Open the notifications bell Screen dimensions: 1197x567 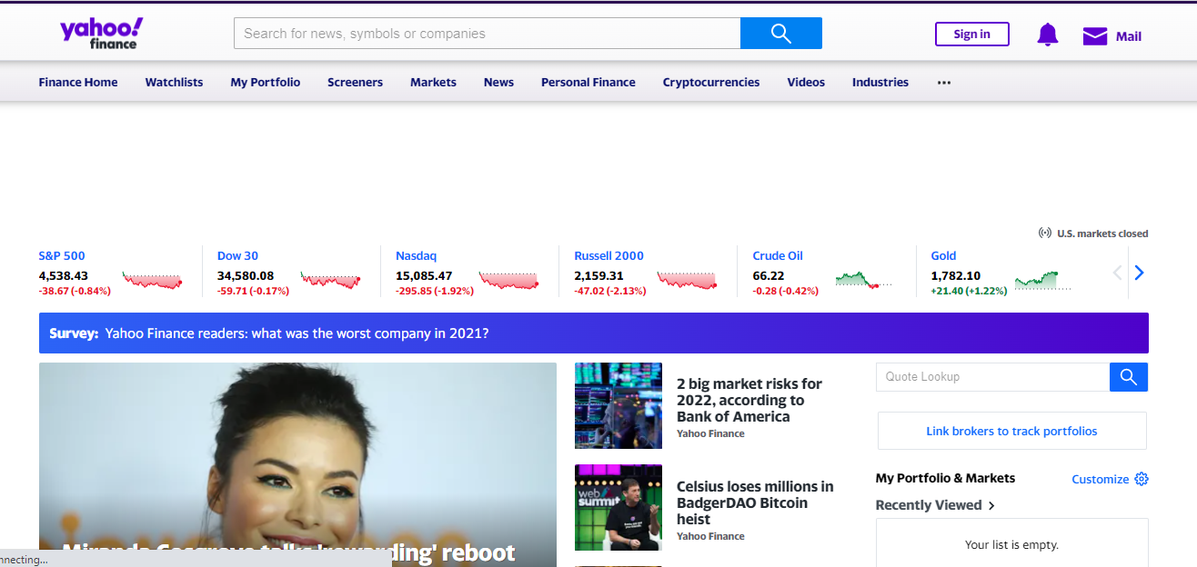click(1048, 35)
